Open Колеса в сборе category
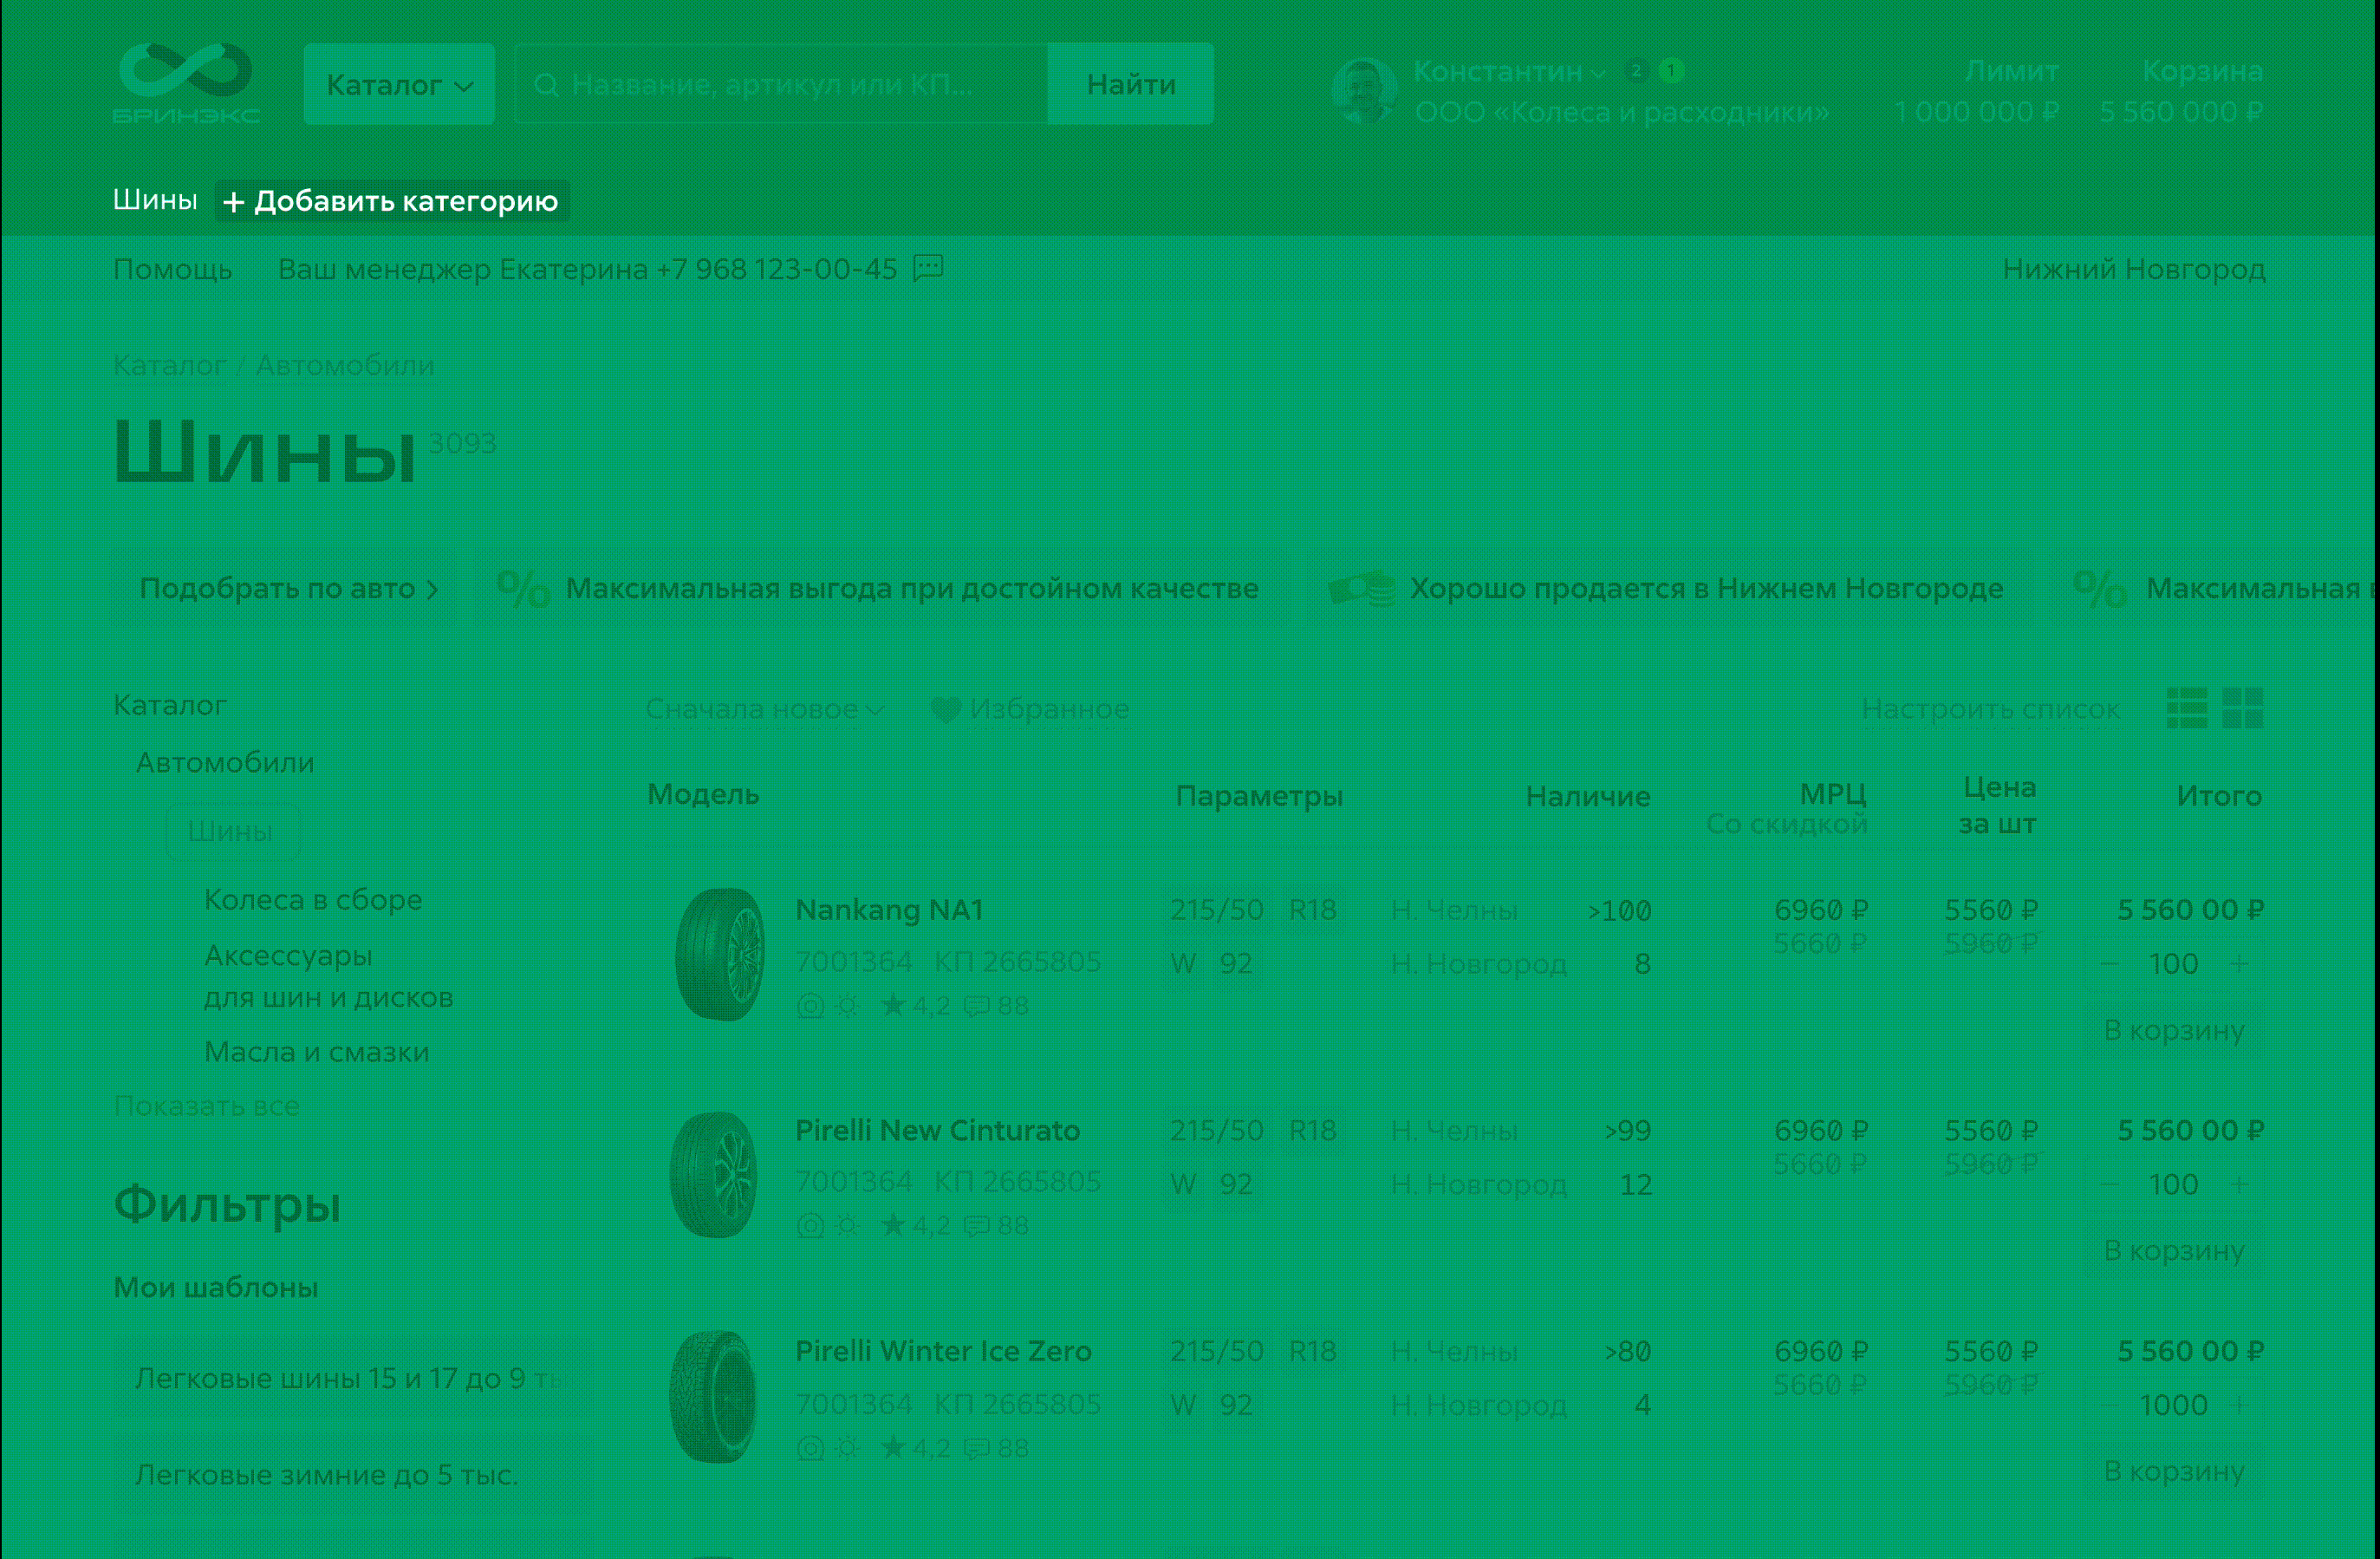2380x1559 pixels. [313, 899]
